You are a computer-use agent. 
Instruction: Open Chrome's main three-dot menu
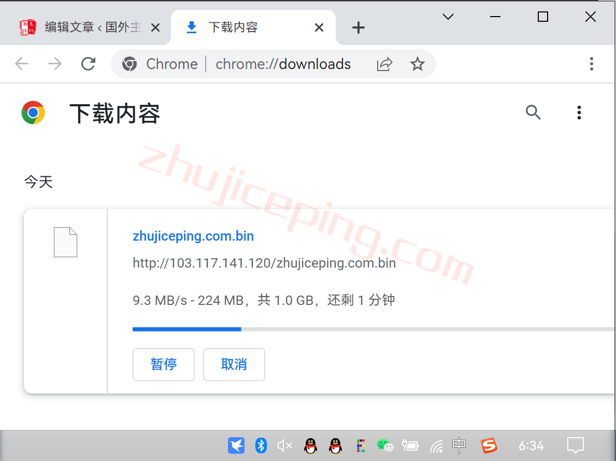pos(591,64)
